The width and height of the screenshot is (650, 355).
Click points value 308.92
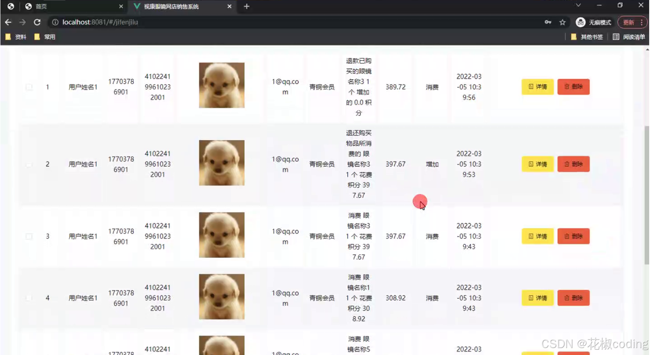pos(395,298)
